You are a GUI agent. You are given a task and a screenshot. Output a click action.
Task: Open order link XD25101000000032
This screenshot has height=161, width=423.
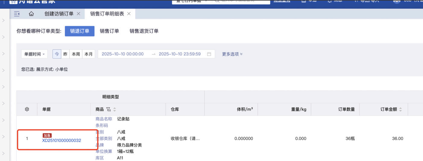click(x=62, y=140)
